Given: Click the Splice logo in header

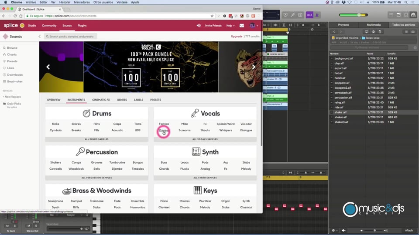Looking at the screenshot, I should (10, 25).
